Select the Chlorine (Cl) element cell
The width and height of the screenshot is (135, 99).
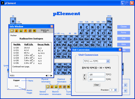[104, 32]
